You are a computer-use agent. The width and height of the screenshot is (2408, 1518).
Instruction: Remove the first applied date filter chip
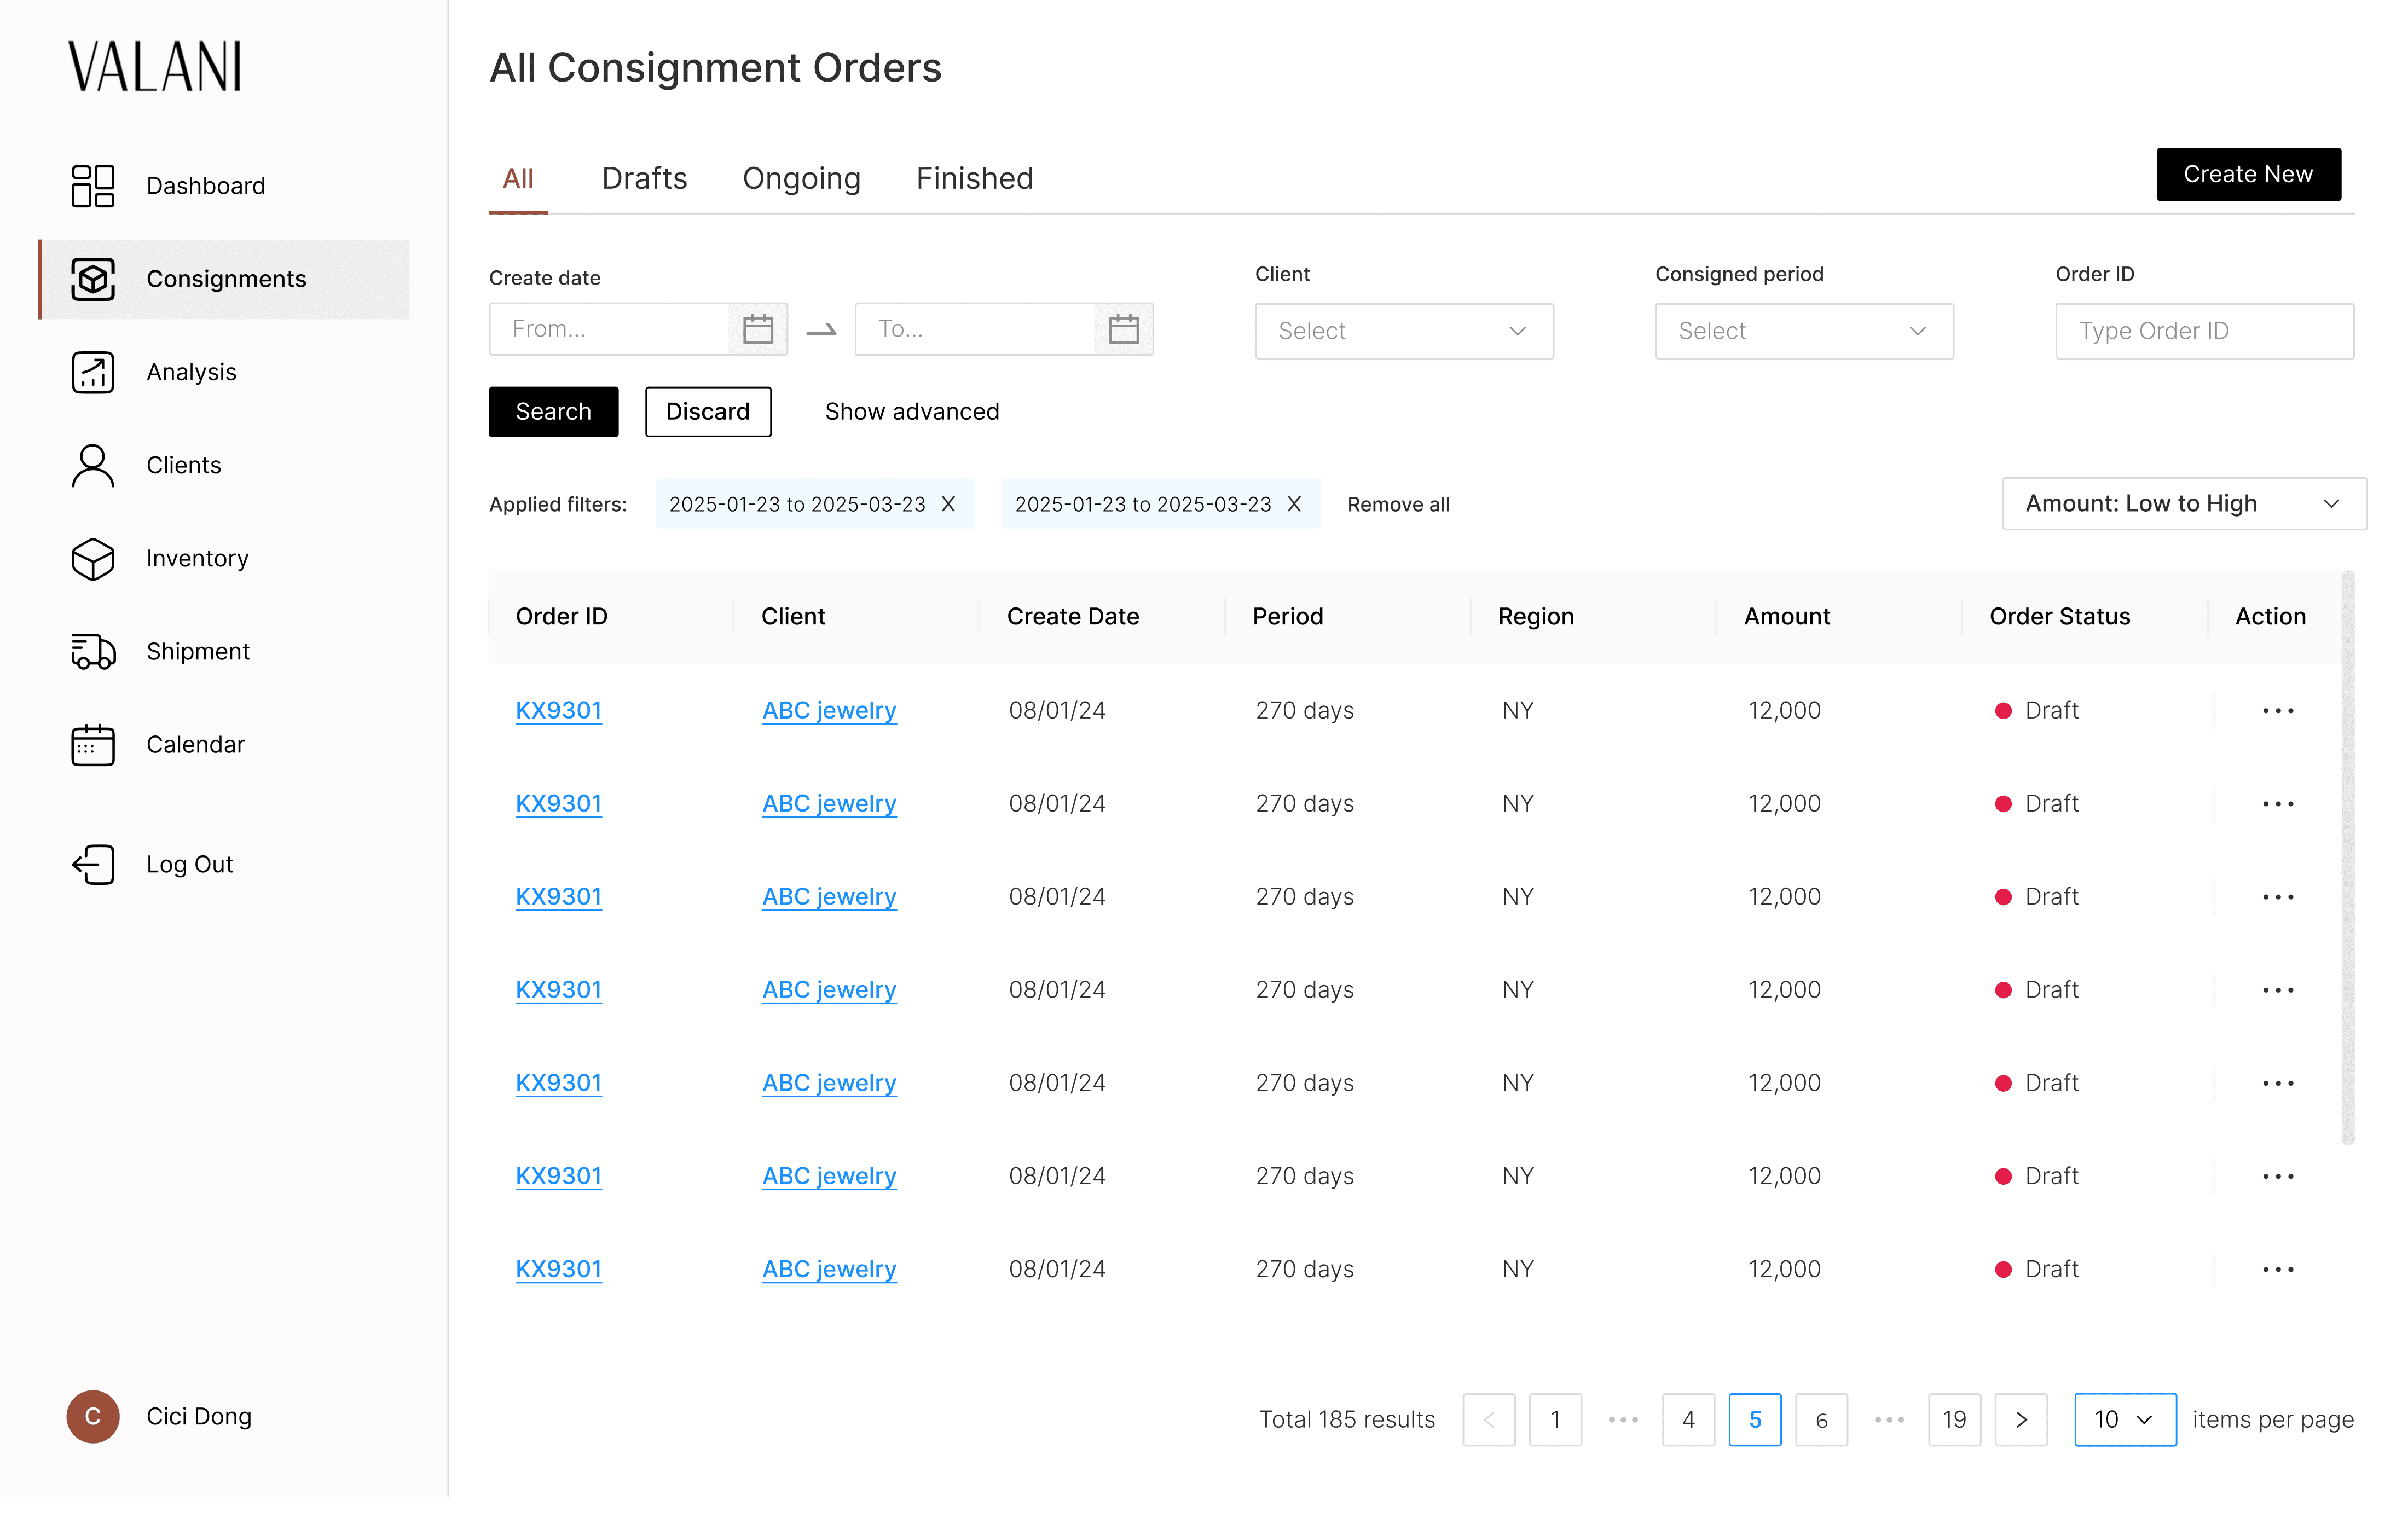tap(948, 504)
